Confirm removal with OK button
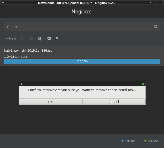Screen dimensions: 164x148 (x=51, y=102)
